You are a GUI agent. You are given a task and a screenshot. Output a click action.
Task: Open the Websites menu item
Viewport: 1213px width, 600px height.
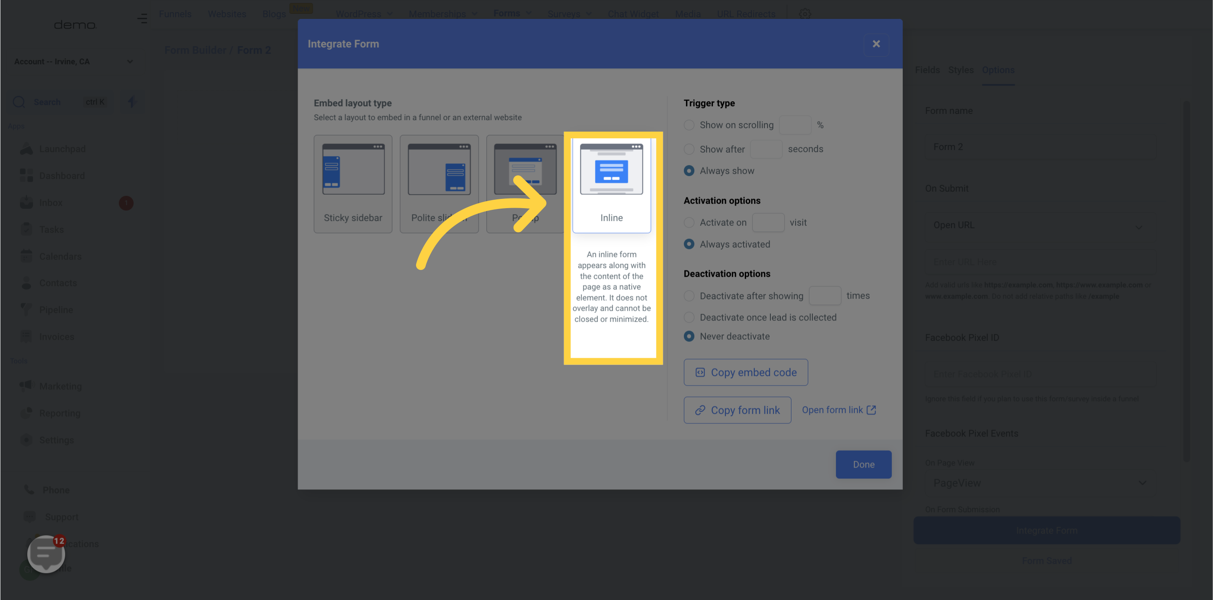coord(227,13)
